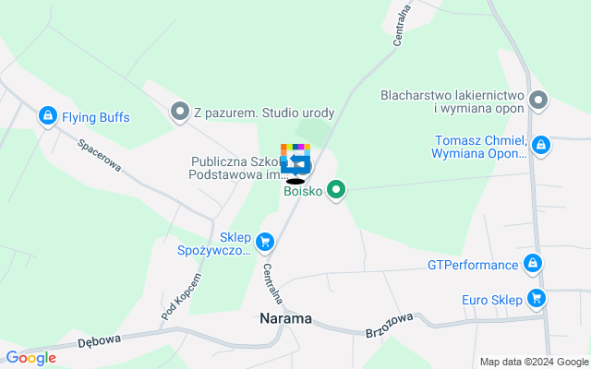
Task: Select the GTPerformance shopping bag pin
Action: (533, 263)
